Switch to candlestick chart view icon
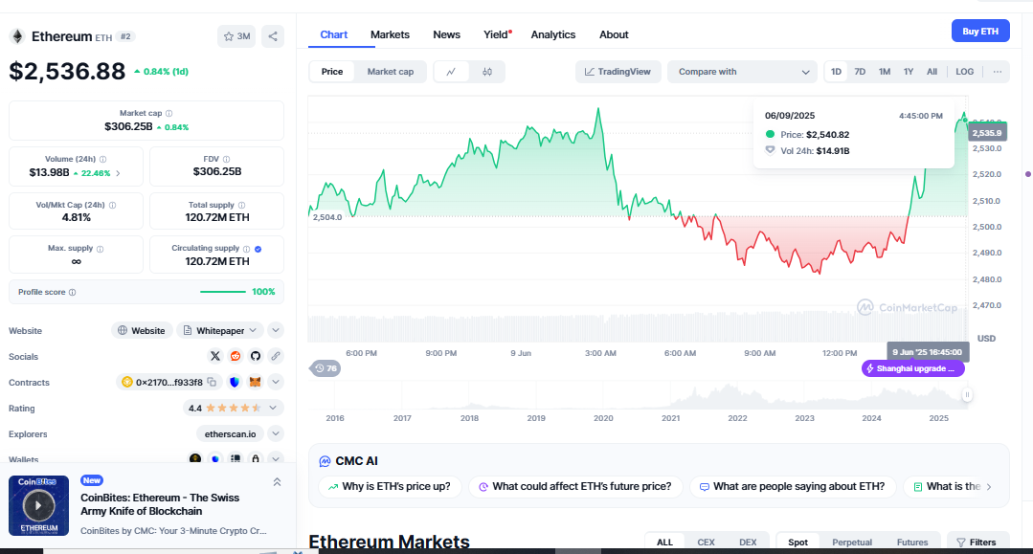Viewport: 1033px width, 554px height. pyautogui.click(x=487, y=72)
